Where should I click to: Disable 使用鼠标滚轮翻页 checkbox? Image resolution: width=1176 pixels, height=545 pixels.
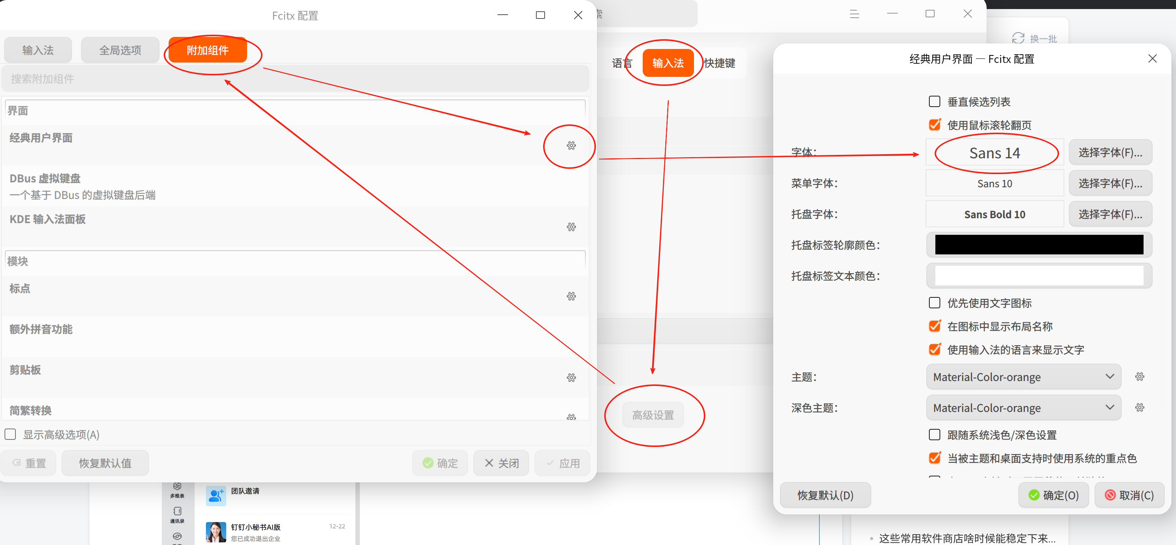(x=935, y=124)
